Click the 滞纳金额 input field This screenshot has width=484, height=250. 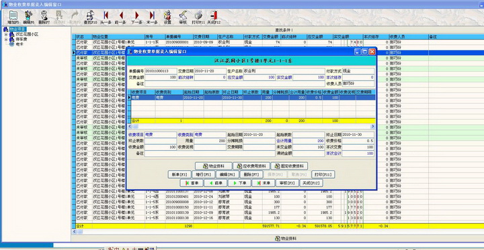tap(309, 153)
